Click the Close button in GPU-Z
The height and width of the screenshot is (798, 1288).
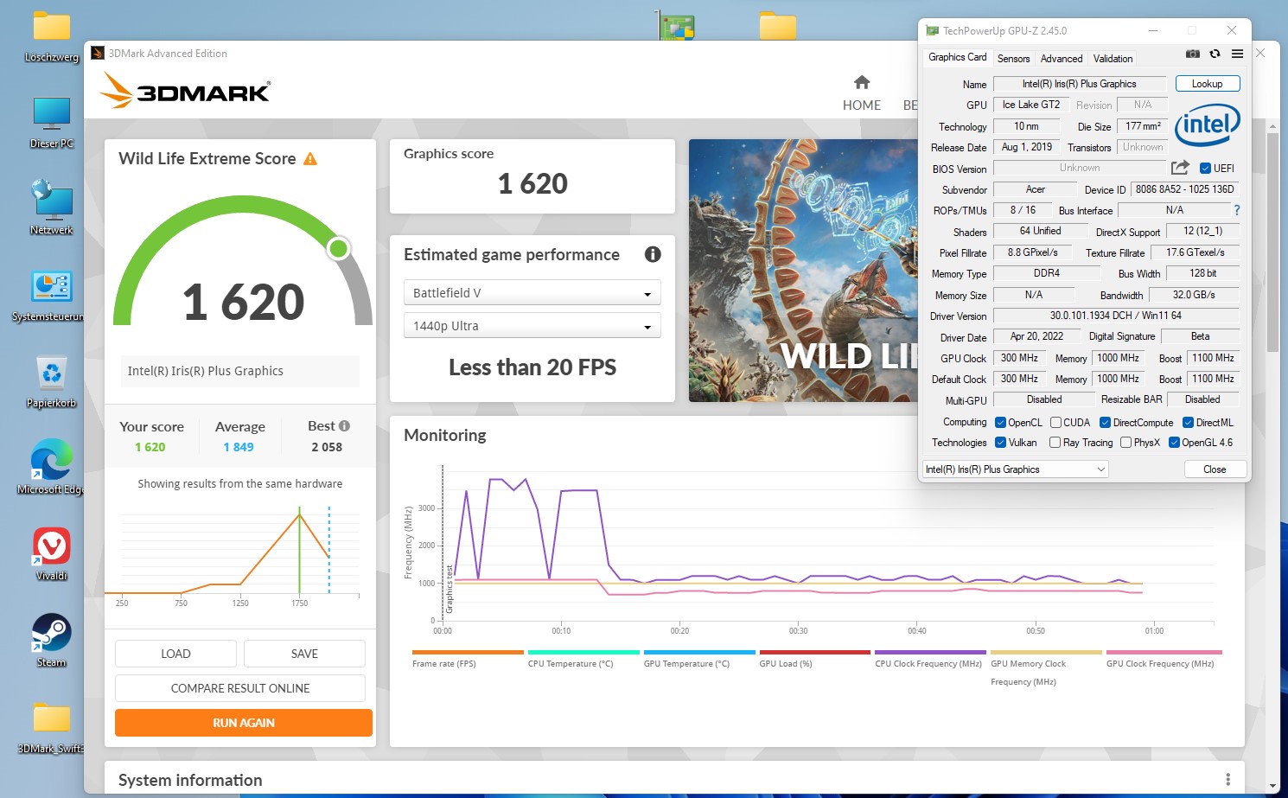(1215, 469)
